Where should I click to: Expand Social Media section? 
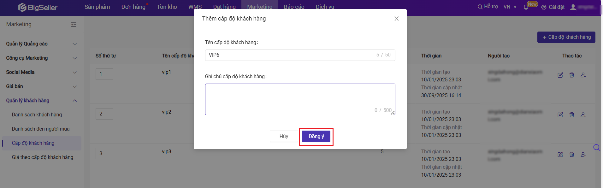point(42,72)
